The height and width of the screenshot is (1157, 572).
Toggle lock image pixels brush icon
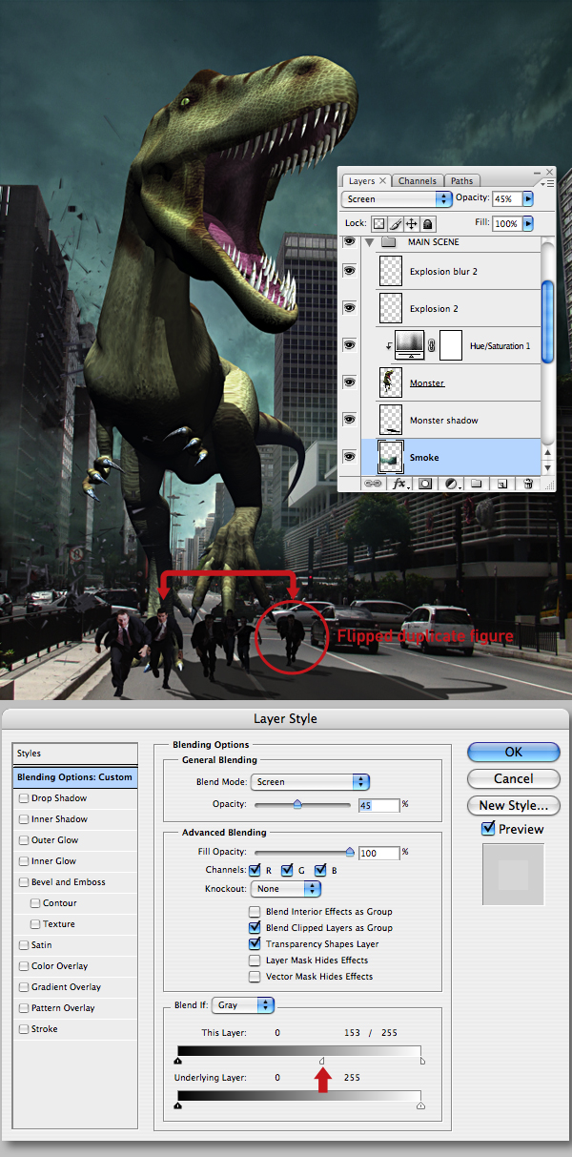coord(395,223)
